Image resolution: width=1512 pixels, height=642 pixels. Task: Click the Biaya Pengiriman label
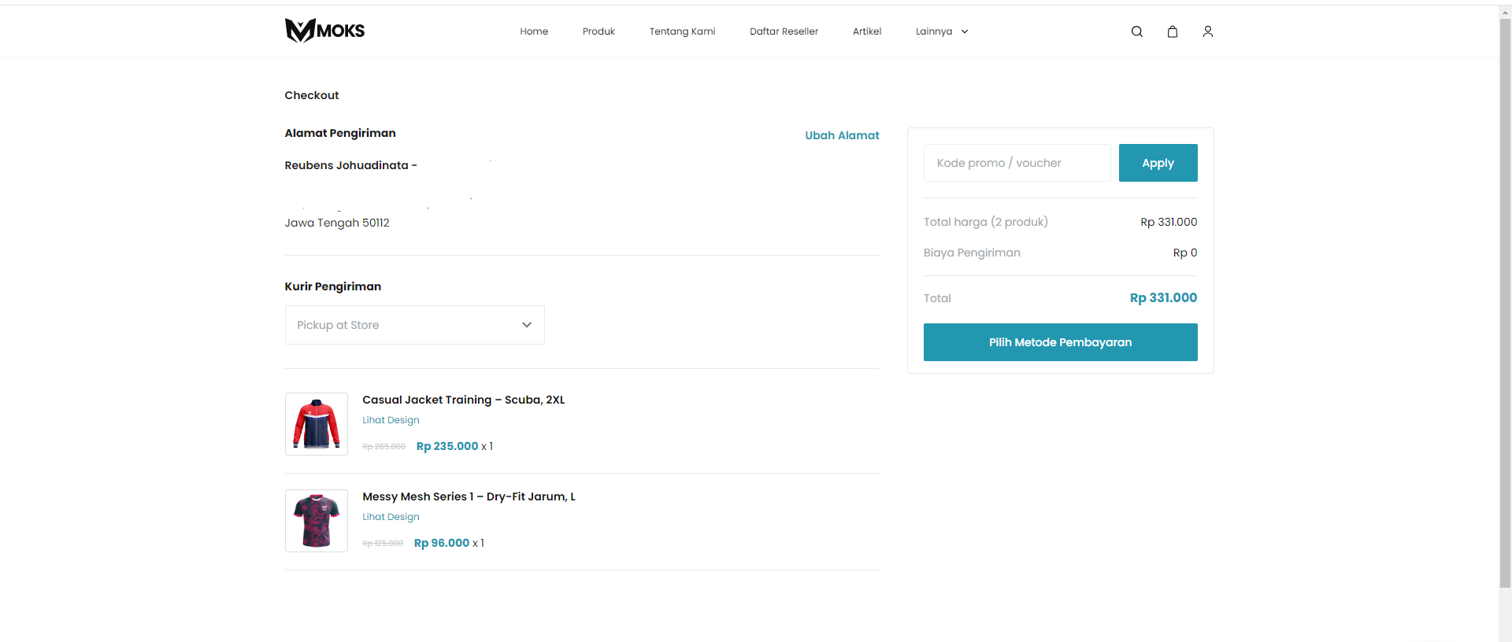click(972, 253)
